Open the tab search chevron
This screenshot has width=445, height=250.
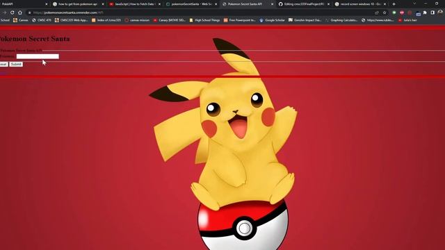pyautogui.click(x=414, y=3)
